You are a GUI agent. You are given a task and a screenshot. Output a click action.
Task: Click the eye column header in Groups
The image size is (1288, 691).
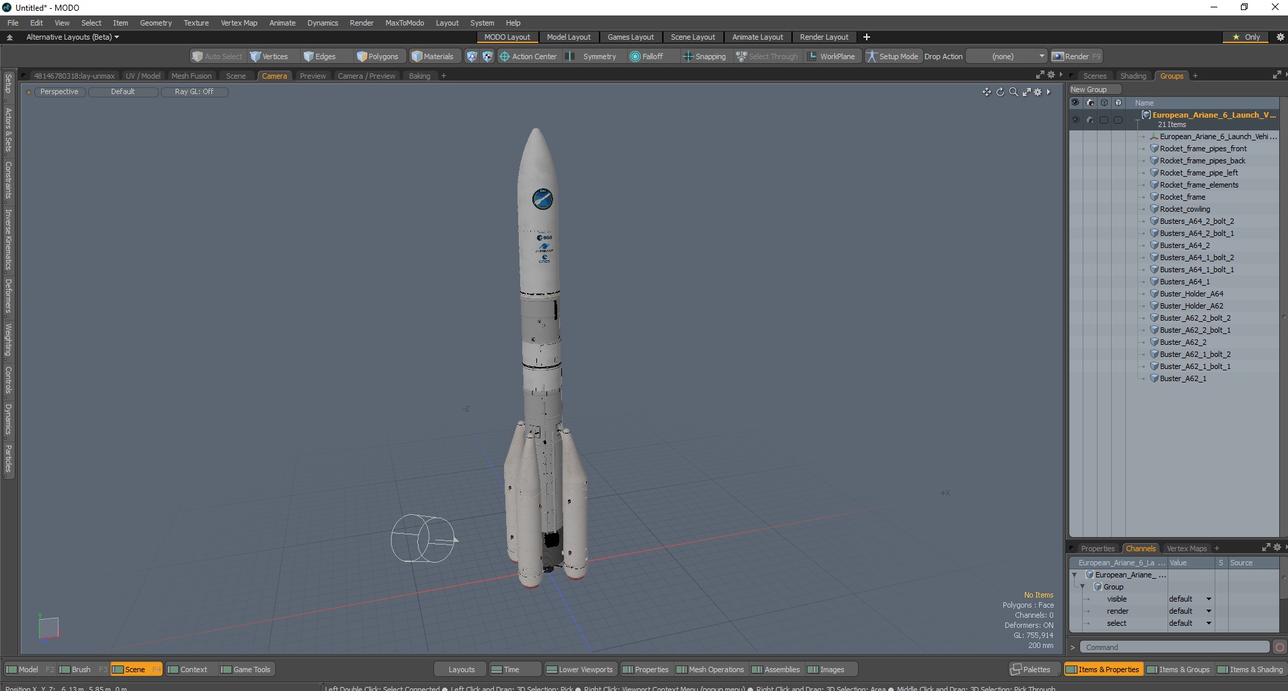tap(1075, 103)
